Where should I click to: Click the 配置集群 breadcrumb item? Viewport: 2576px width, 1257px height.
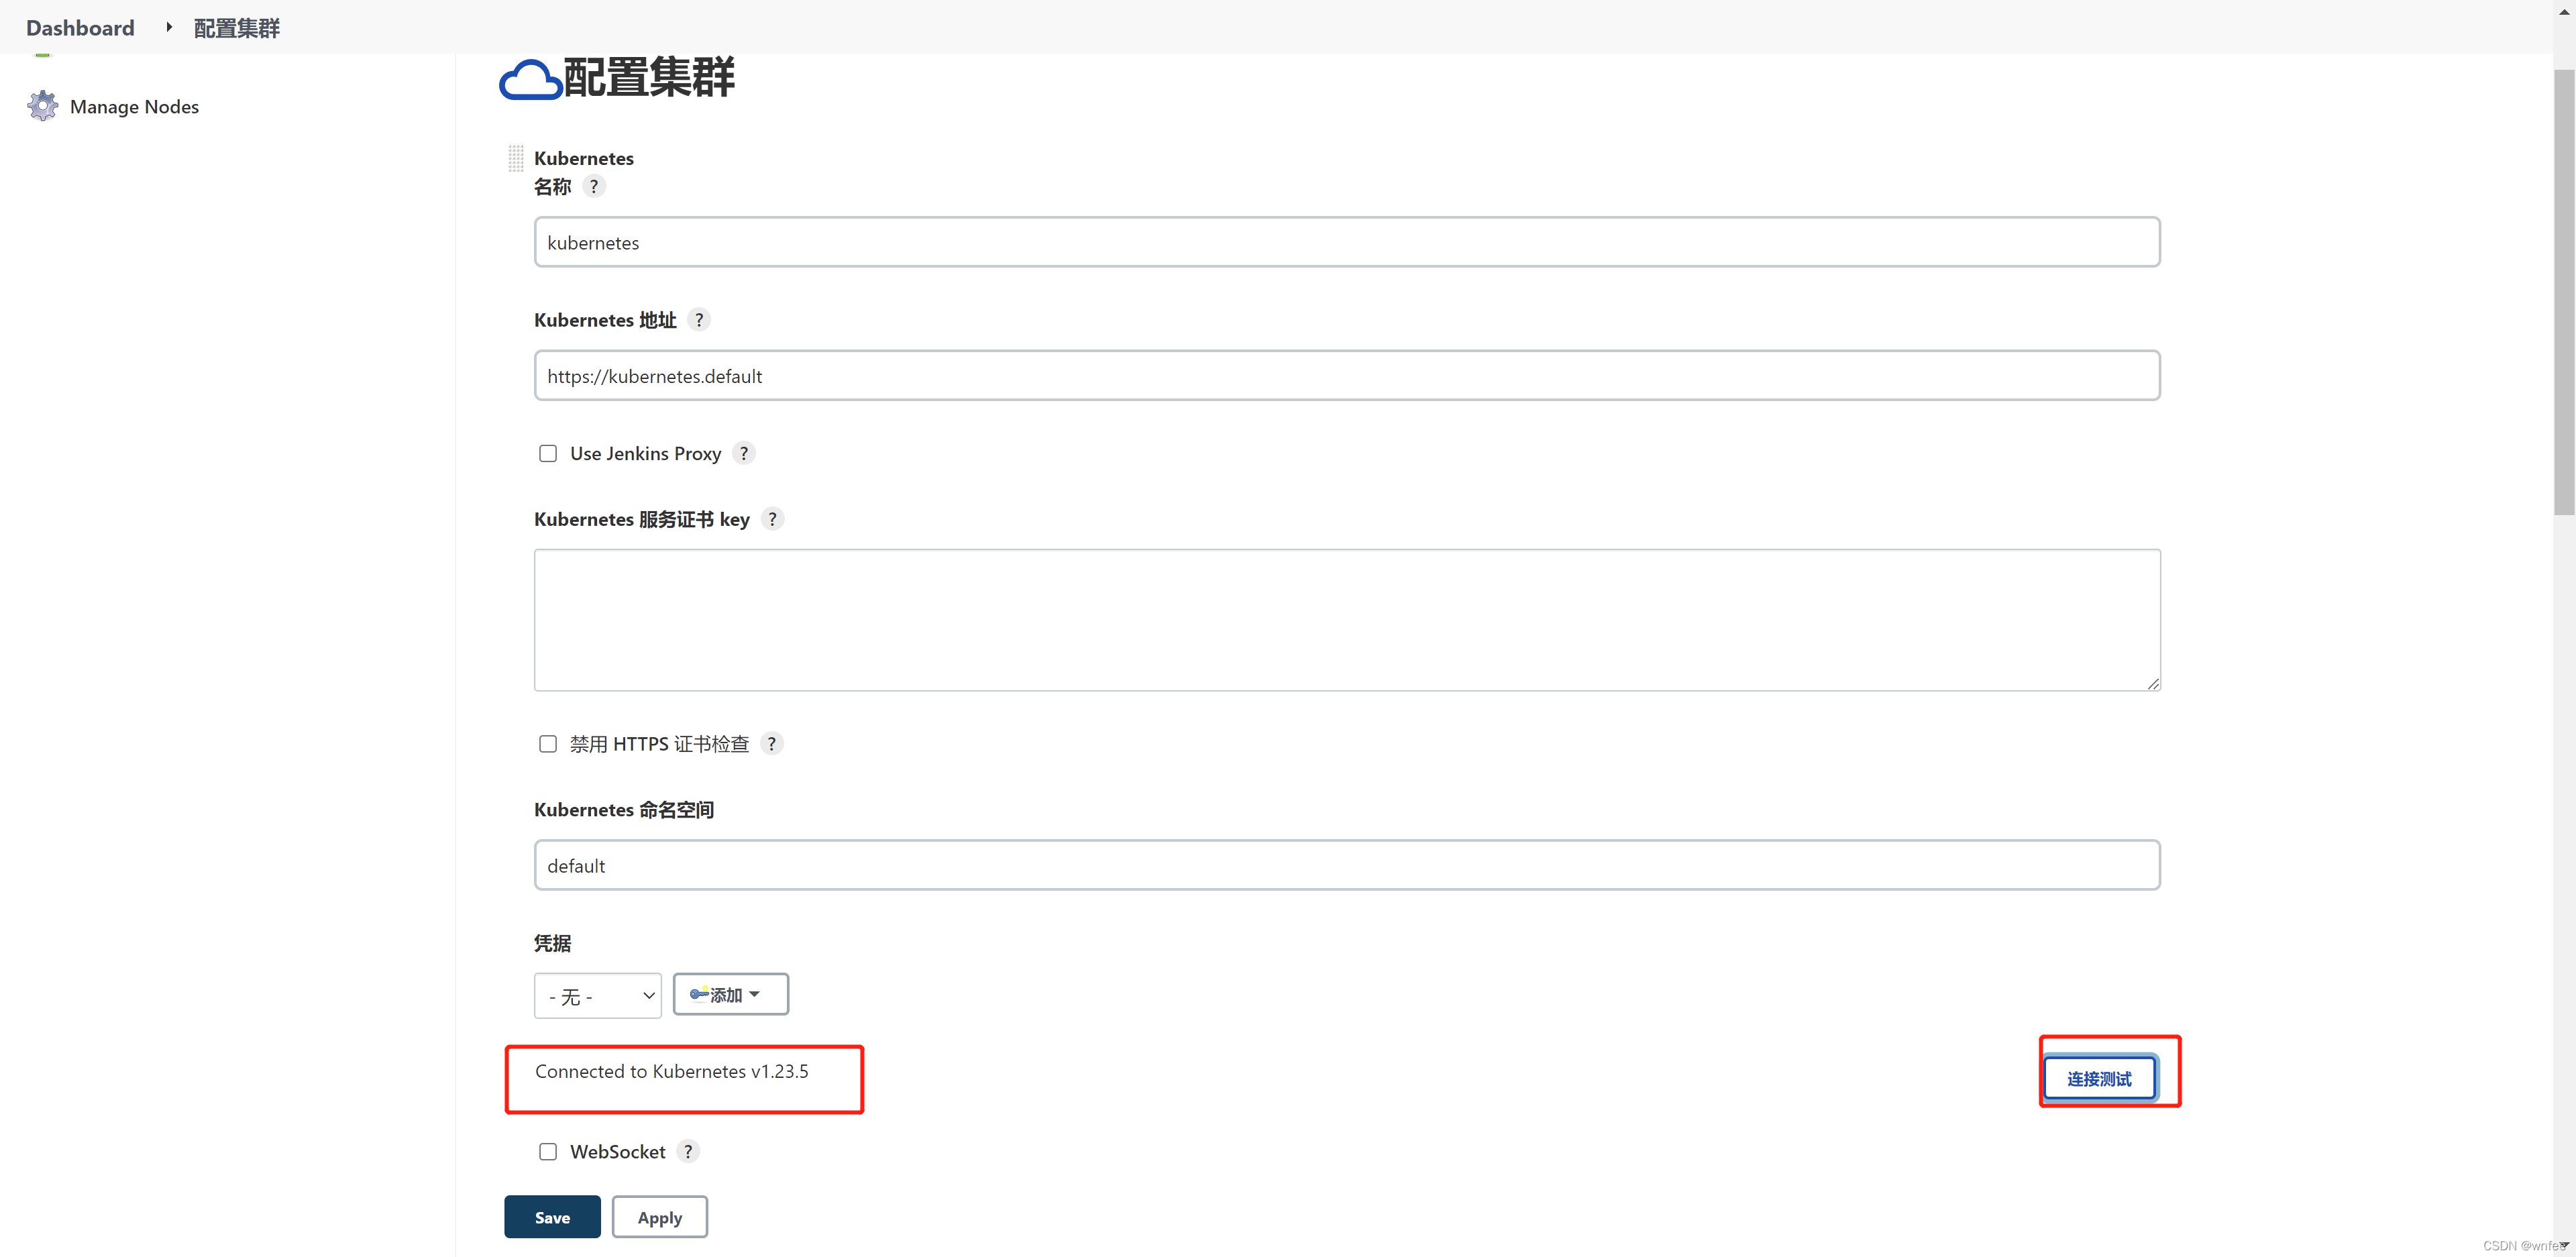(x=237, y=28)
